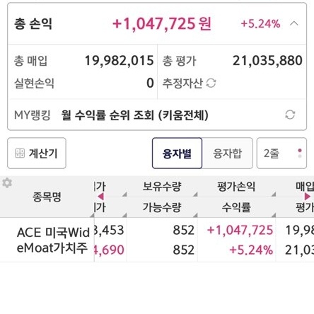Click the calculator grid icon
Image resolution: width=314 pixels, height=314 pixels.
click(20, 153)
